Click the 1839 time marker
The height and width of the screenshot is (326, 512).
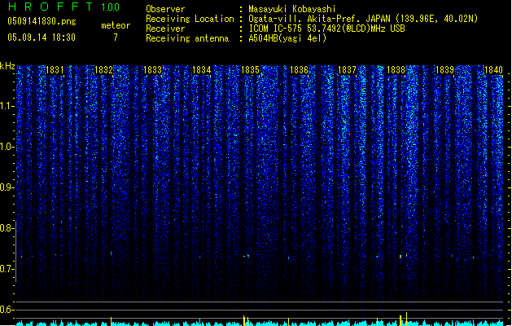click(444, 70)
